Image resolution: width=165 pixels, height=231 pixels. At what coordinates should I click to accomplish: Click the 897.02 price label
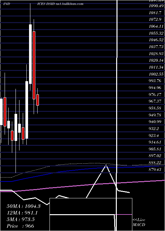pos(155,155)
